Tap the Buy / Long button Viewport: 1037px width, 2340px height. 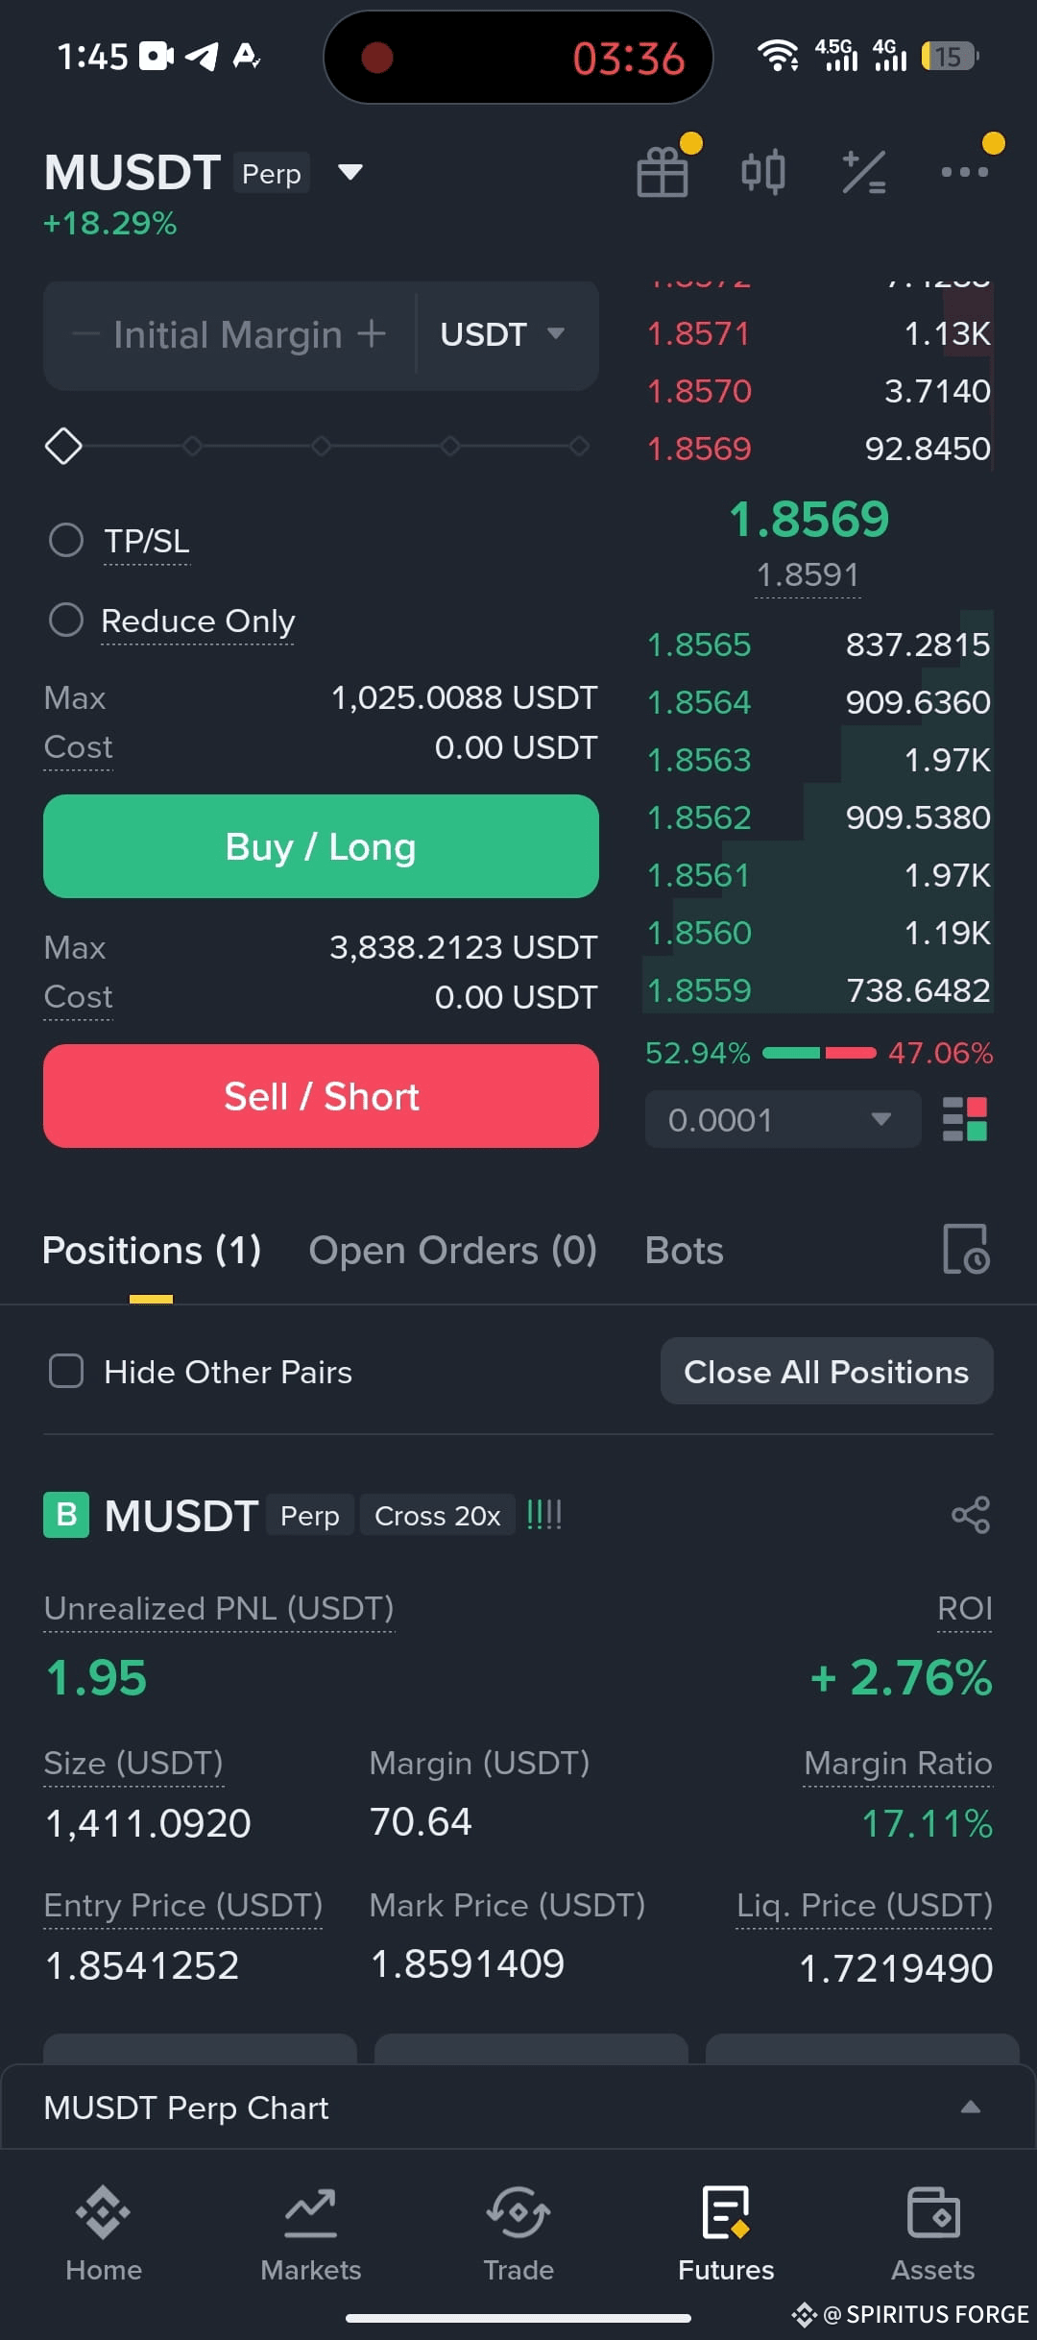321,846
